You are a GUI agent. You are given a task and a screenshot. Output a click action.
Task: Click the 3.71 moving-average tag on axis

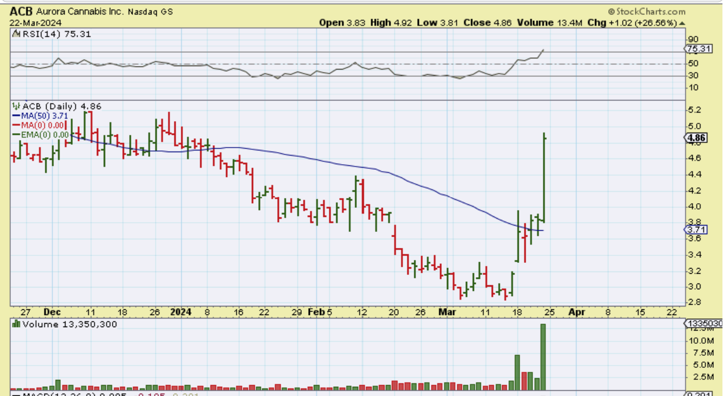(x=695, y=230)
